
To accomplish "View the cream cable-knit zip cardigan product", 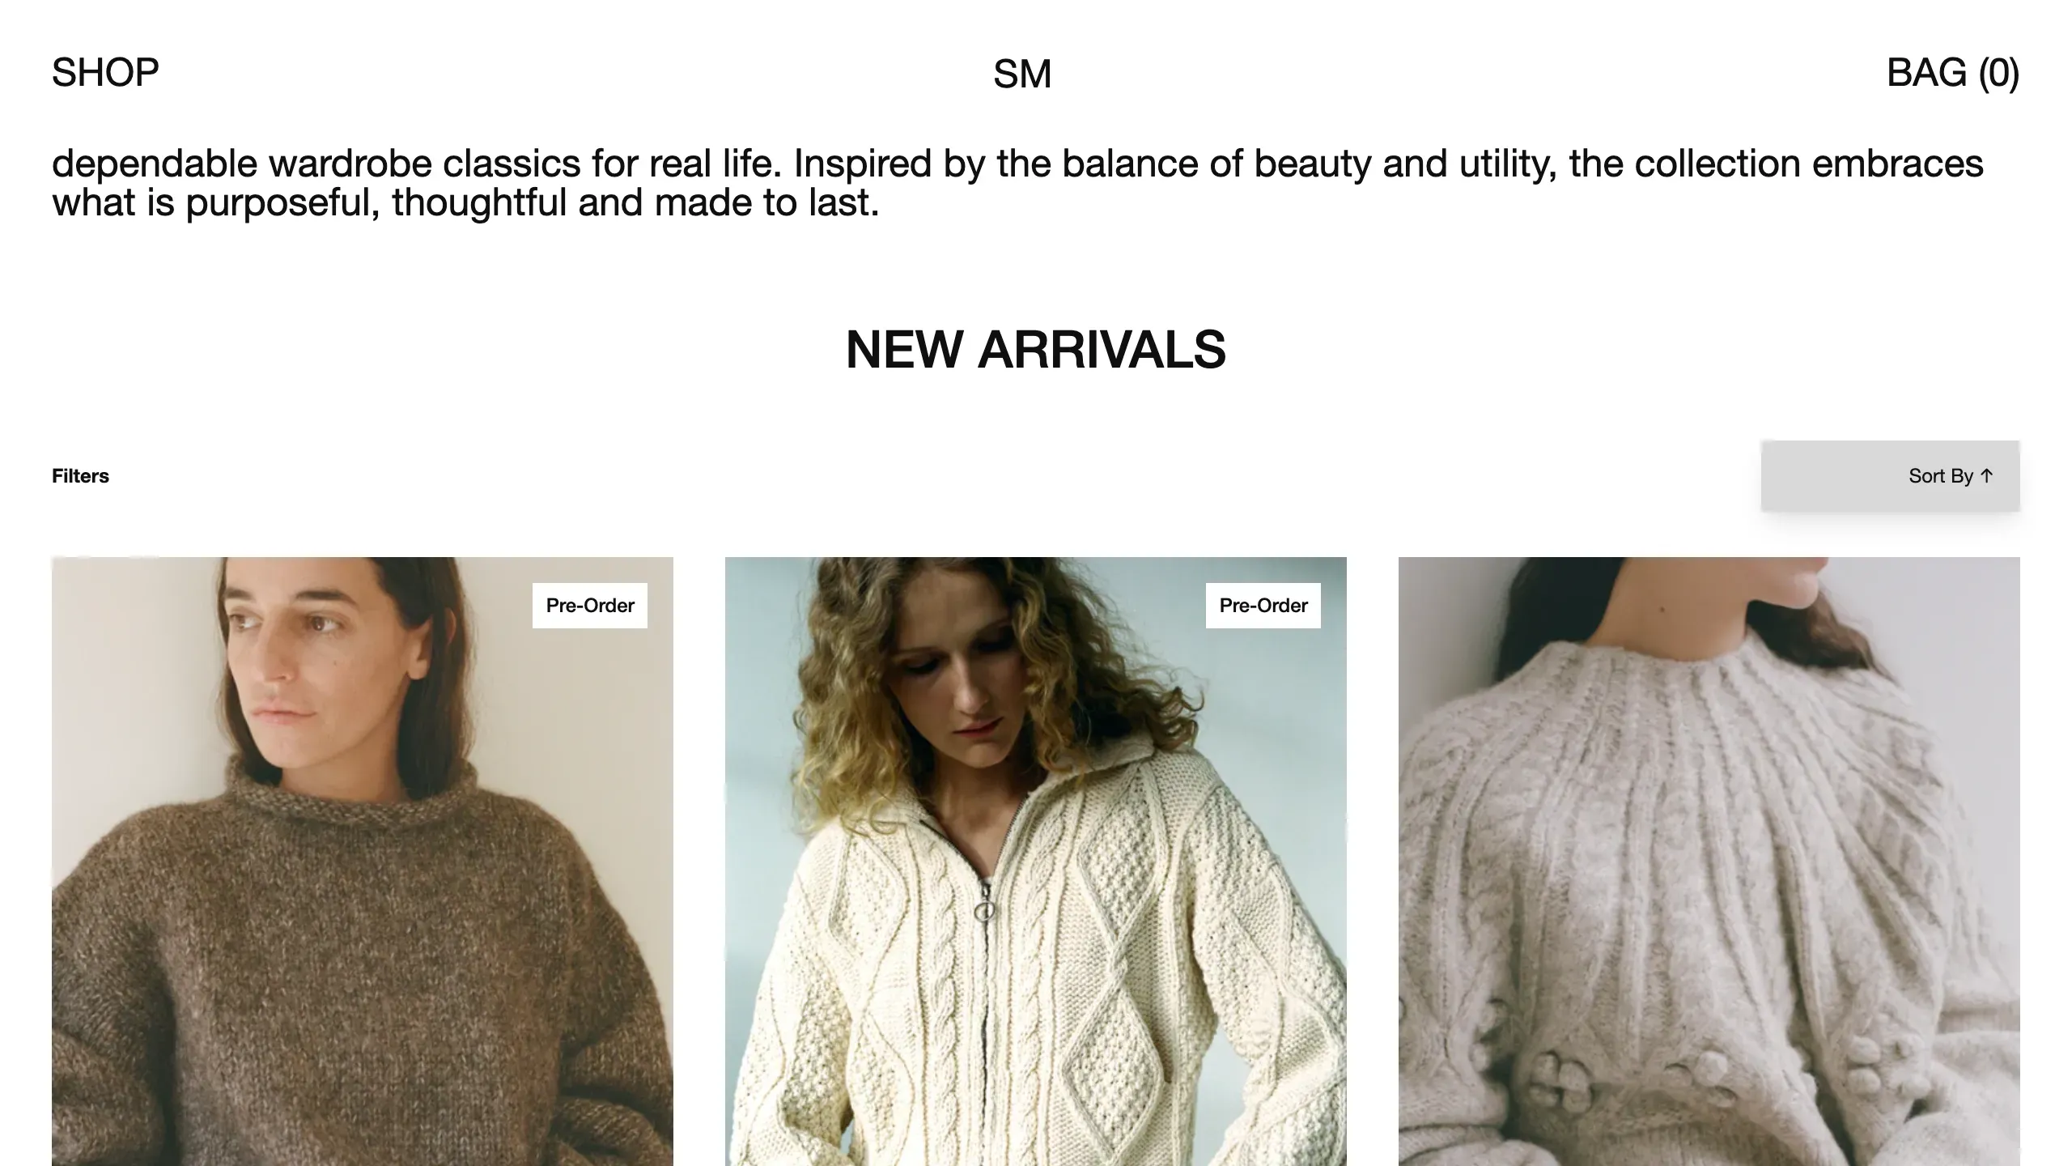I will pyautogui.click(x=1036, y=862).
